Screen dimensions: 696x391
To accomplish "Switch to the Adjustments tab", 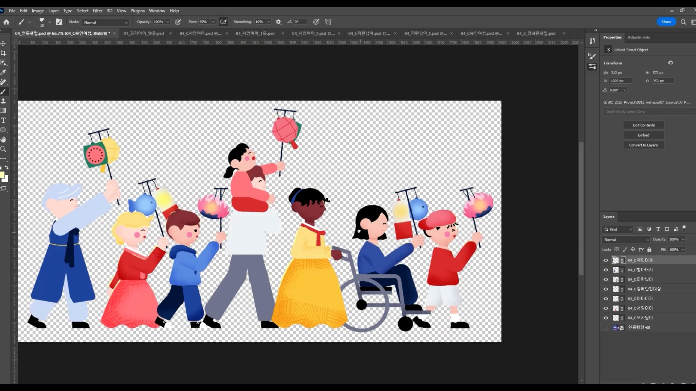I will 638,37.
